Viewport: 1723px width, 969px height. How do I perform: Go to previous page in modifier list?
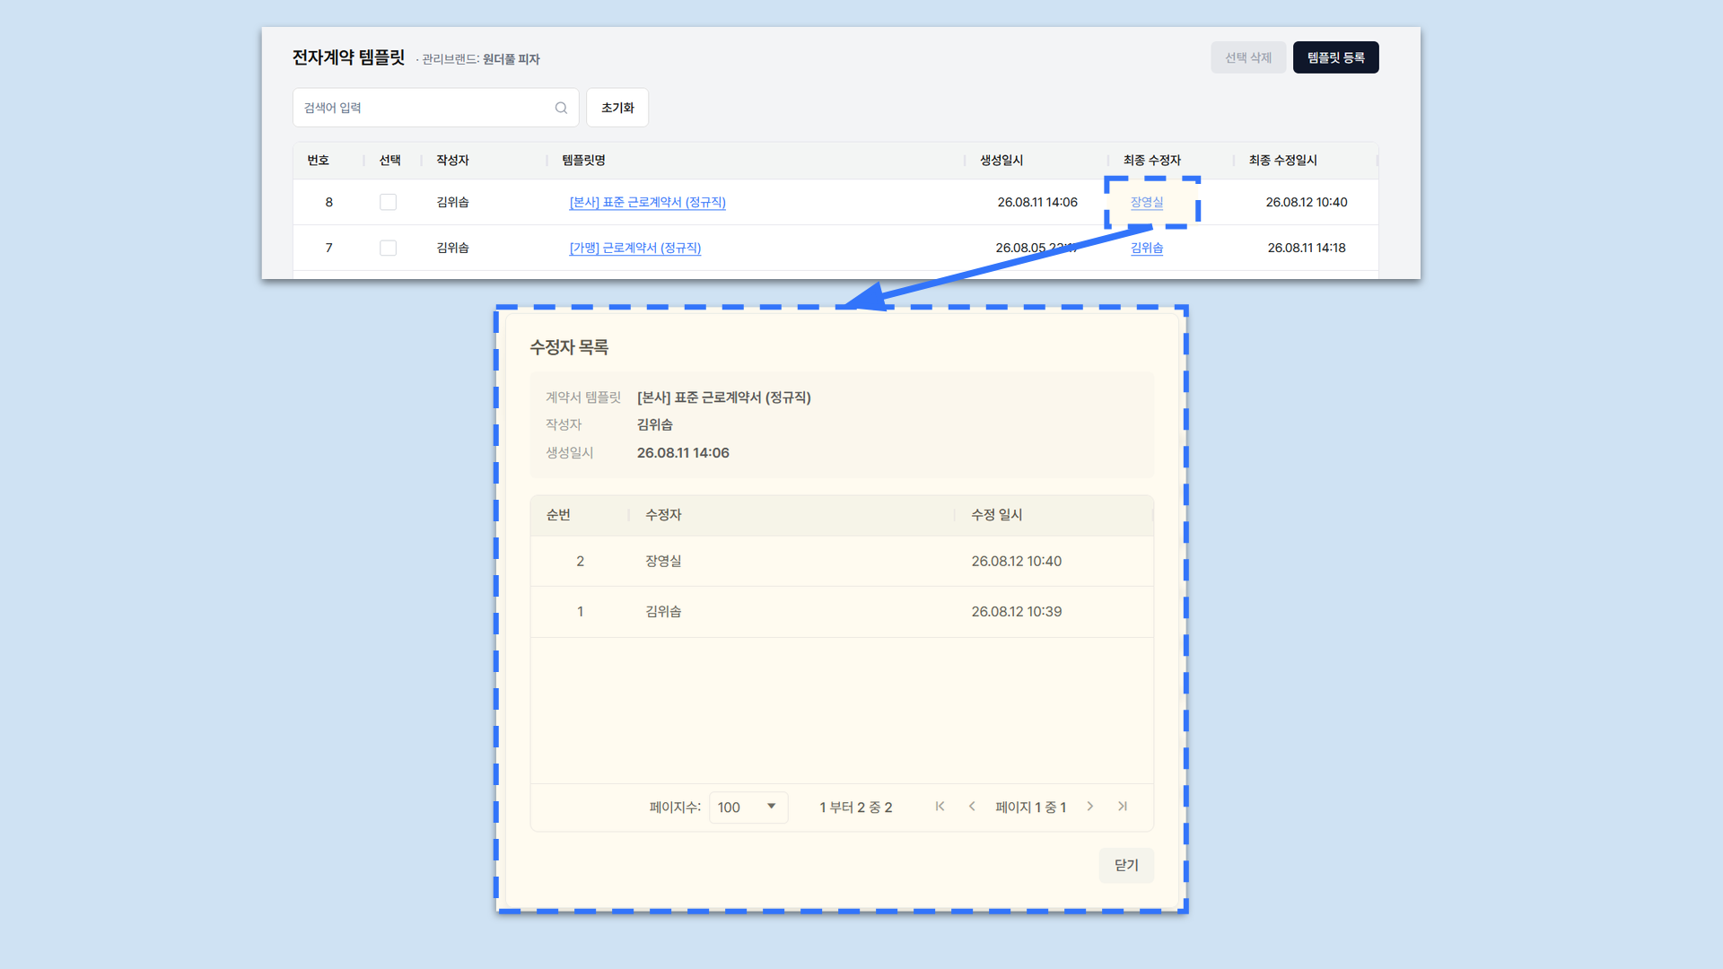tap(972, 807)
